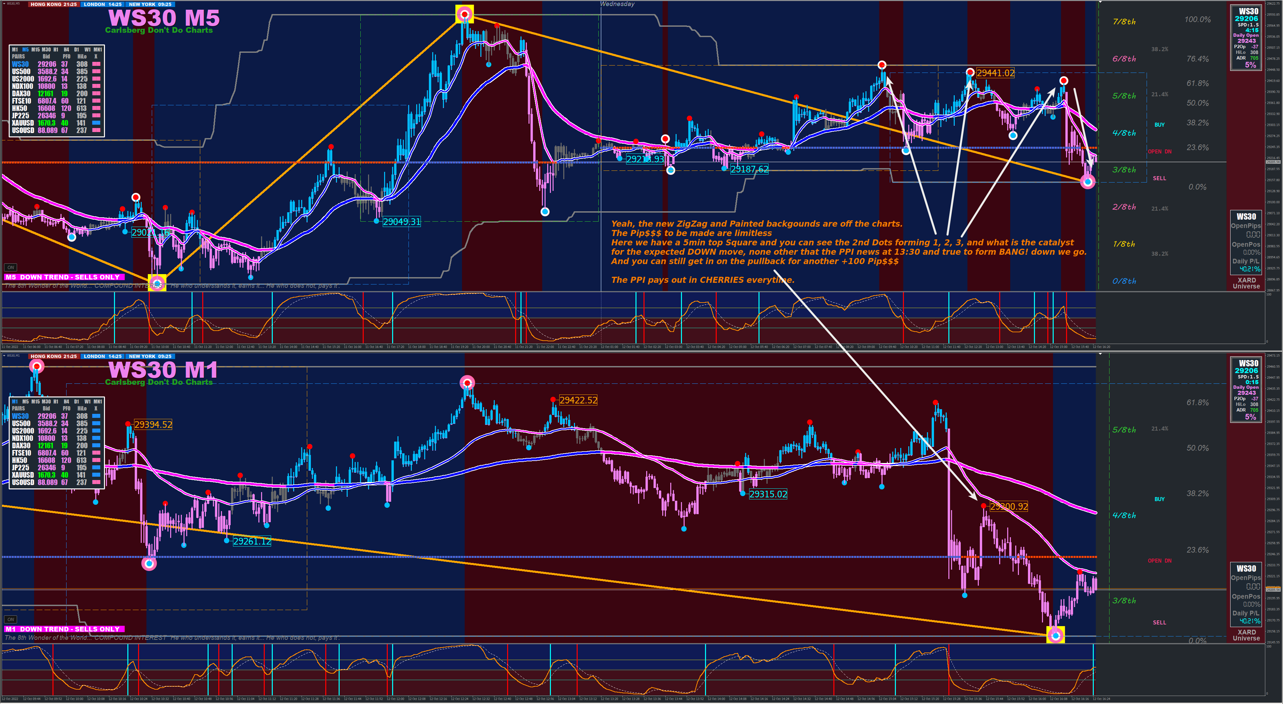Click red dot beside the 29441.02 label

click(x=970, y=72)
